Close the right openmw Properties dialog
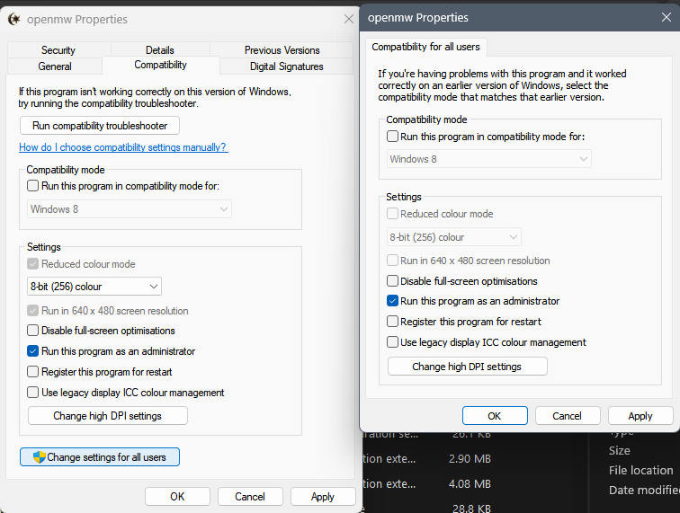This screenshot has height=513, width=680. pyautogui.click(x=667, y=17)
